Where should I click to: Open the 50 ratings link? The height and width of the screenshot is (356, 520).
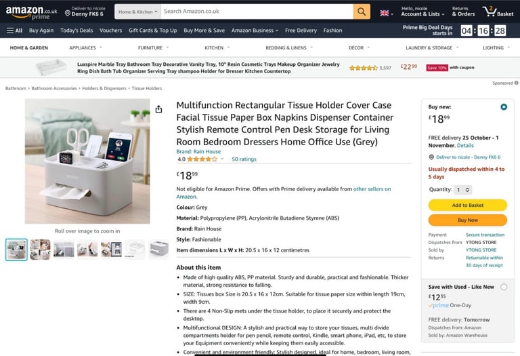tap(244, 159)
